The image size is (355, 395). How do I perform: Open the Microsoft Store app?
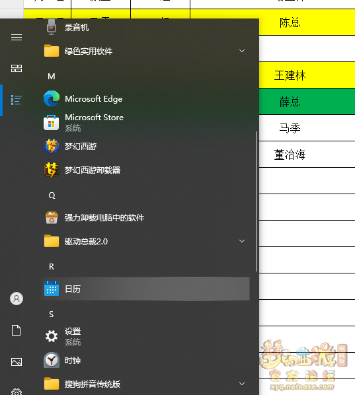tap(145, 122)
